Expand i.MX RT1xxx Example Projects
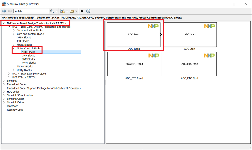This screenshot has height=150, width=252. tap(9, 73)
